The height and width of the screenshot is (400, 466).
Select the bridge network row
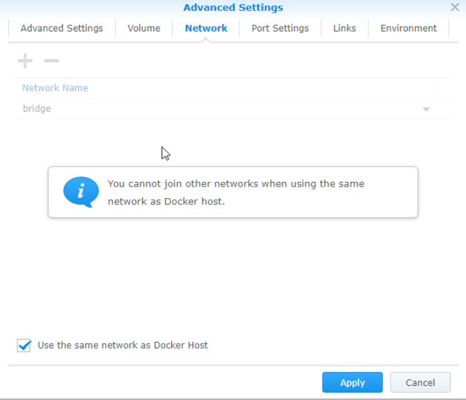233,108
